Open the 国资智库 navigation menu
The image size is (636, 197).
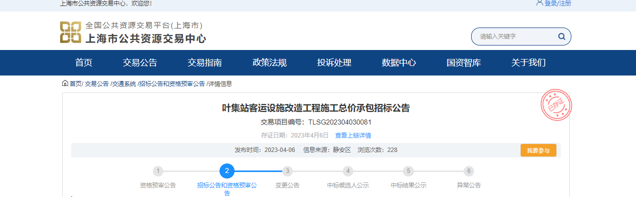click(464, 63)
